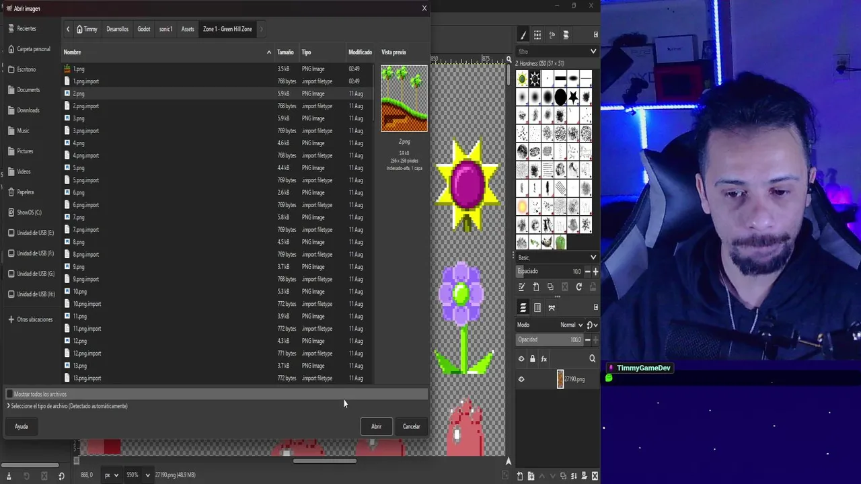The height and width of the screenshot is (484, 861).
Task: Adjust the Opacidad slider
Action: tap(549, 339)
